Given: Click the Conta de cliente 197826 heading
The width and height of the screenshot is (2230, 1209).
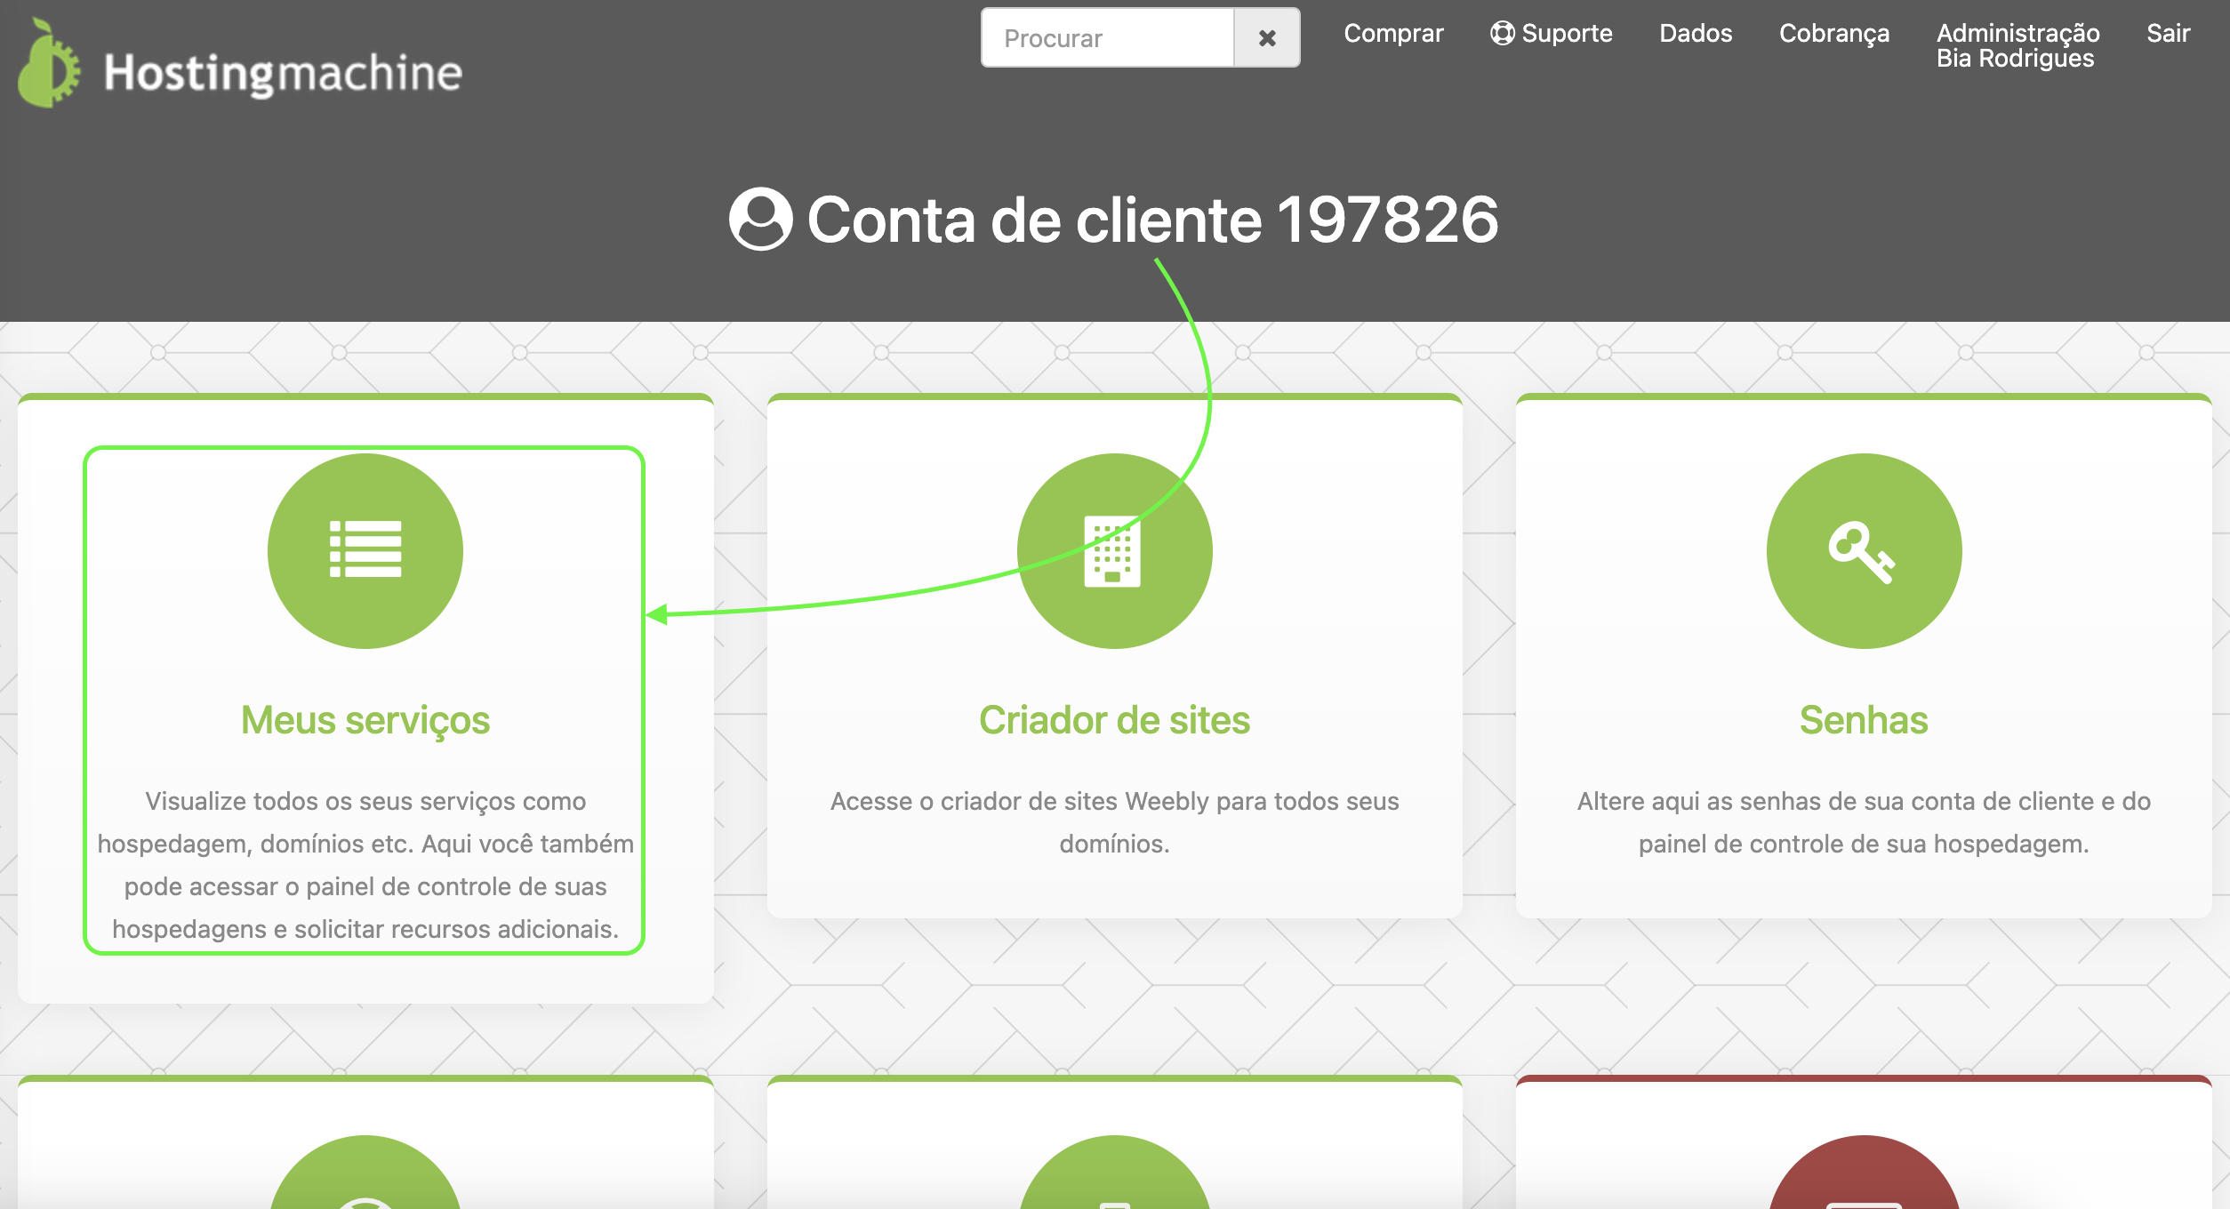Looking at the screenshot, I should (1153, 219).
